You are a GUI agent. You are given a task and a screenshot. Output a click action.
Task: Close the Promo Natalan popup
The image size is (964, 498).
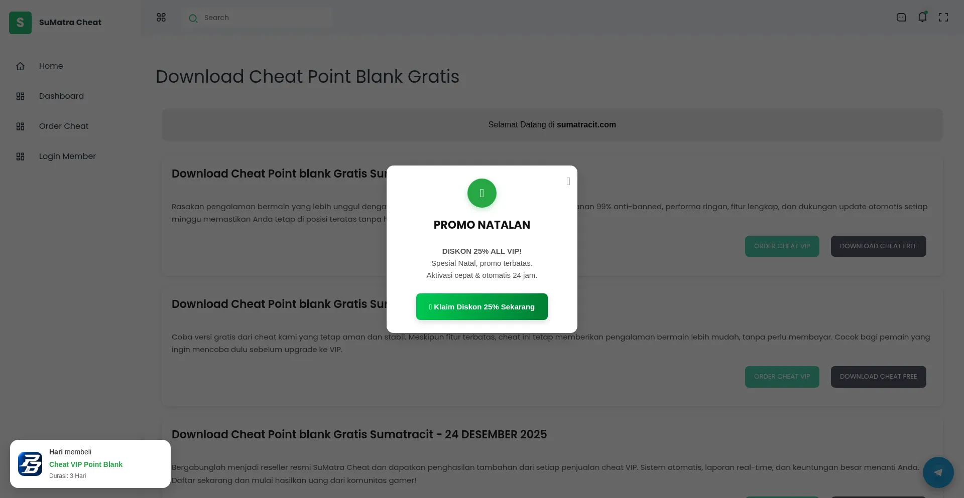coord(568,182)
